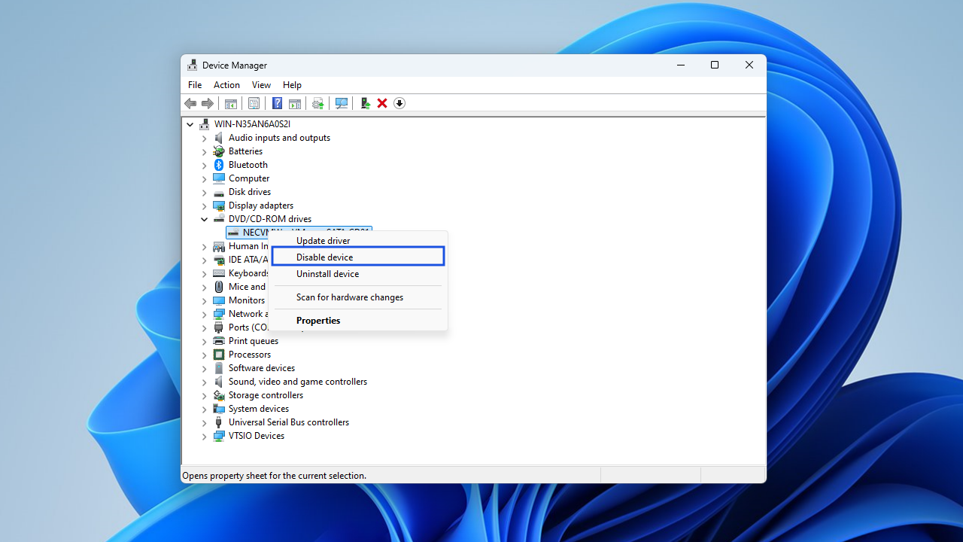963x542 pixels.
Task: Expand the Audio inputs and outputs node
Action: point(204,138)
